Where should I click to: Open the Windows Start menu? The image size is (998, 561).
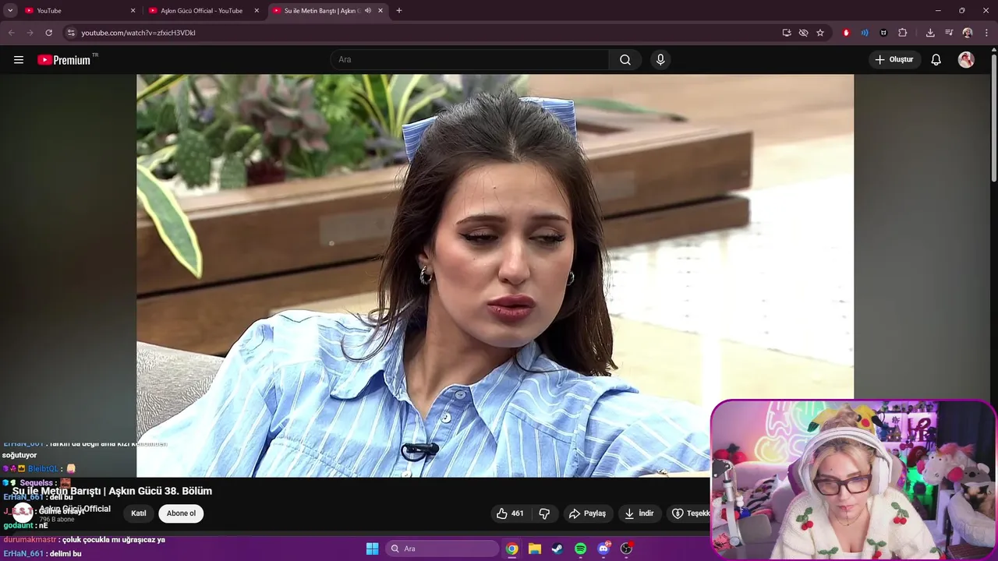tap(372, 549)
